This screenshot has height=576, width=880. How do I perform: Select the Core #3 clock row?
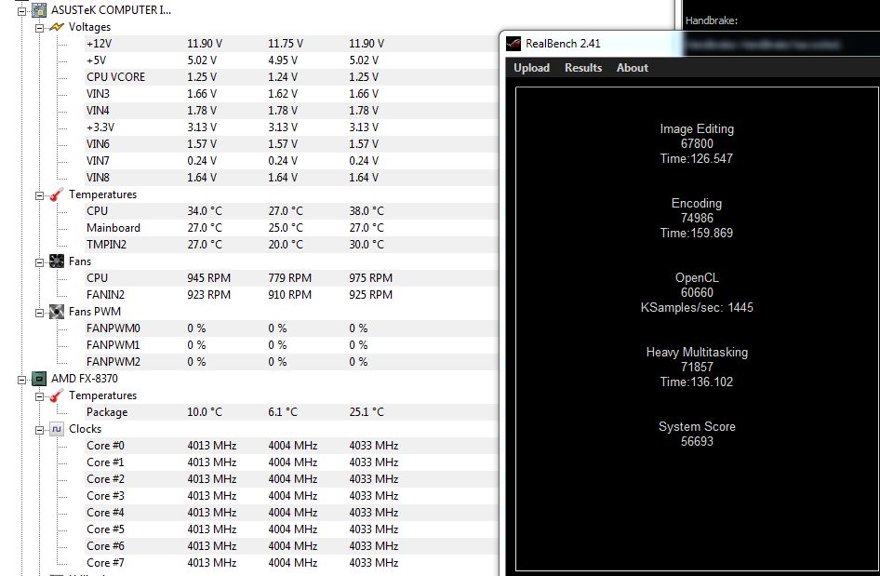click(x=291, y=496)
